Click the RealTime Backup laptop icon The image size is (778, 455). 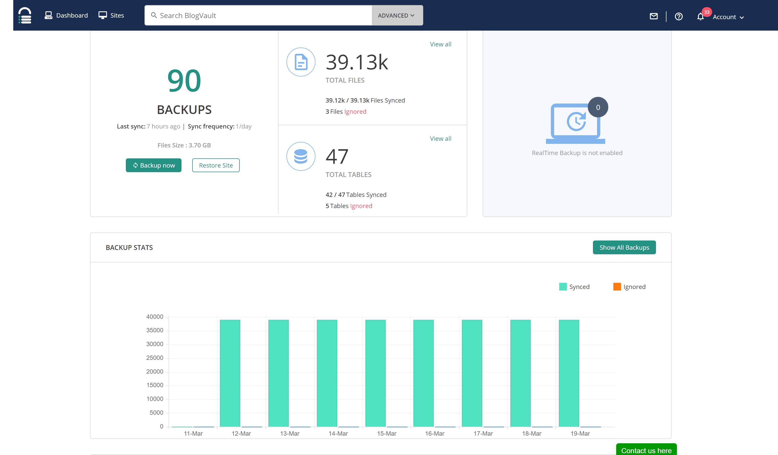[576, 123]
